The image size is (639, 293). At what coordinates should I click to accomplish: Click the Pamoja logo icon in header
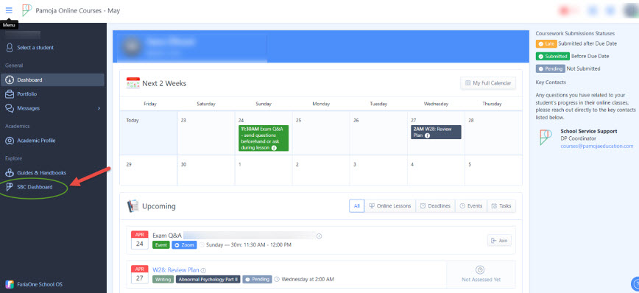pyautogui.click(x=27, y=10)
